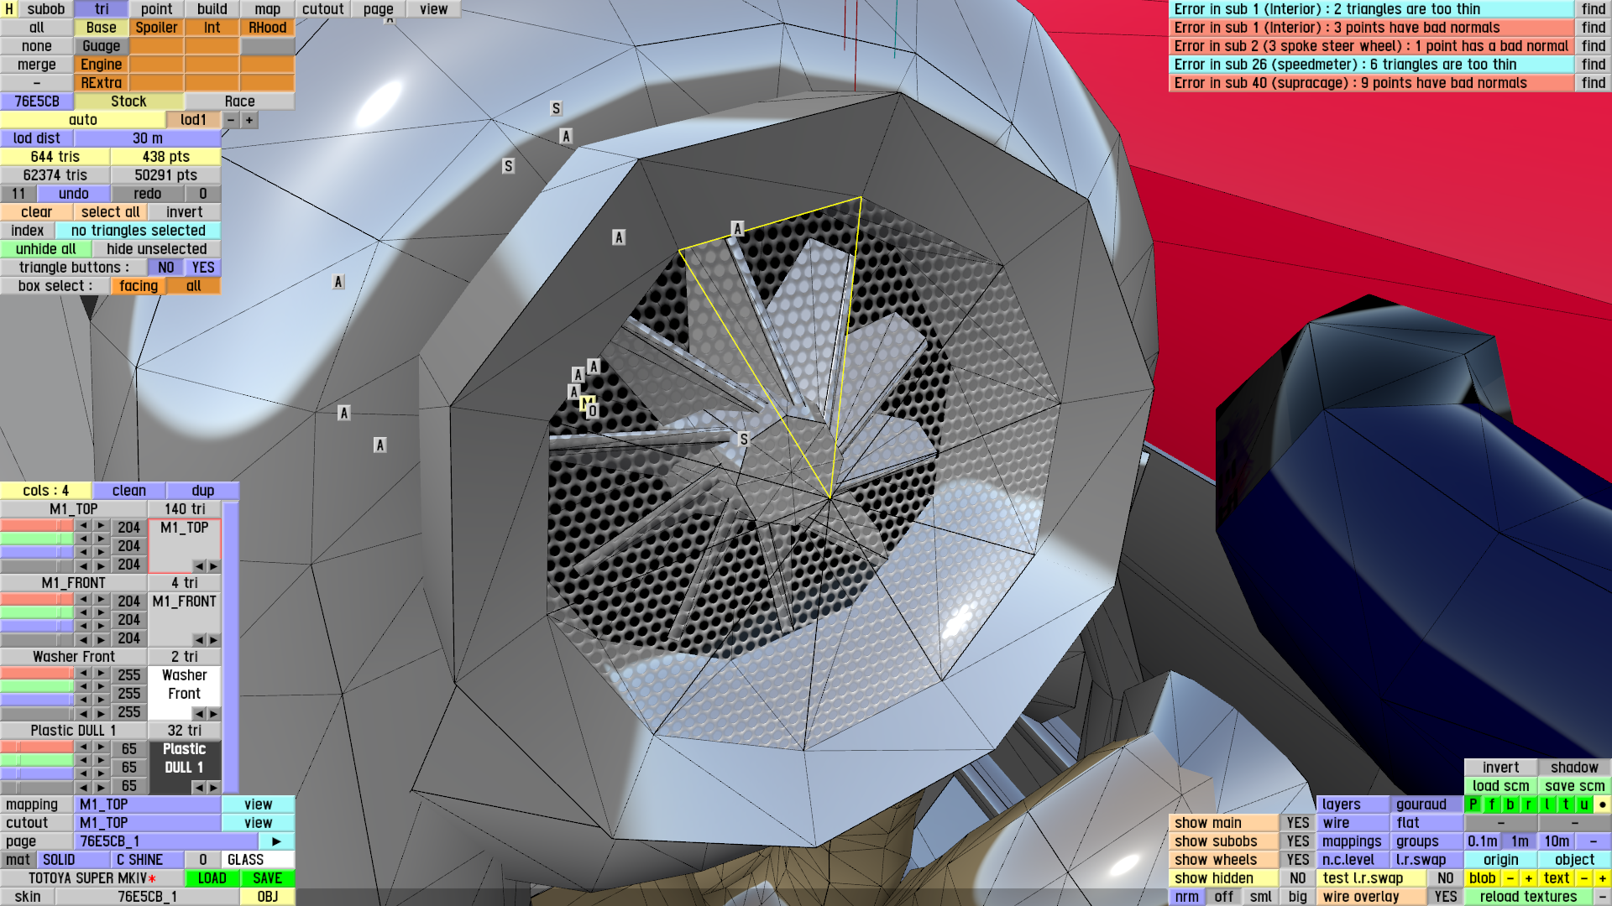Image resolution: width=1612 pixels, height=906 pixels.
Task: Click the lod1 minus button
Action: tap(231, 120)
